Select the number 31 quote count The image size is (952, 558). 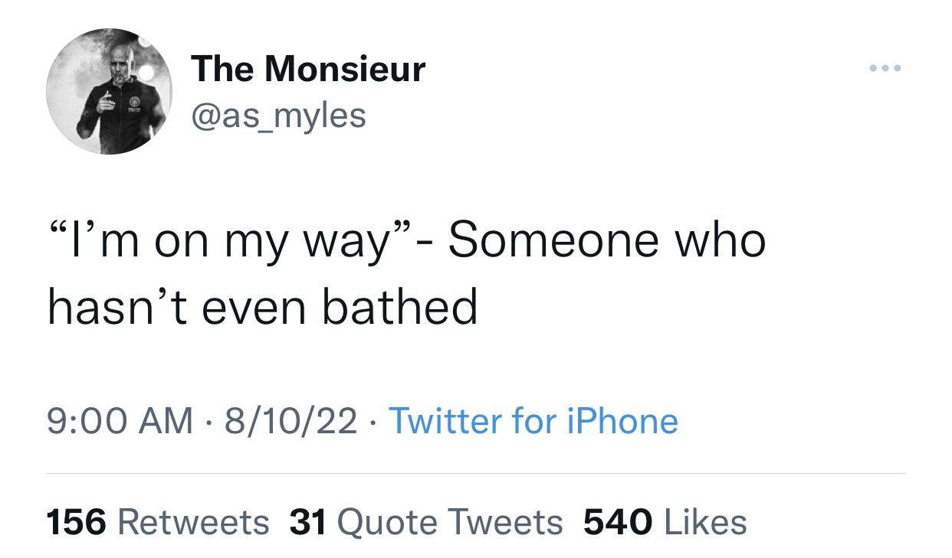[x=308, y=522]
